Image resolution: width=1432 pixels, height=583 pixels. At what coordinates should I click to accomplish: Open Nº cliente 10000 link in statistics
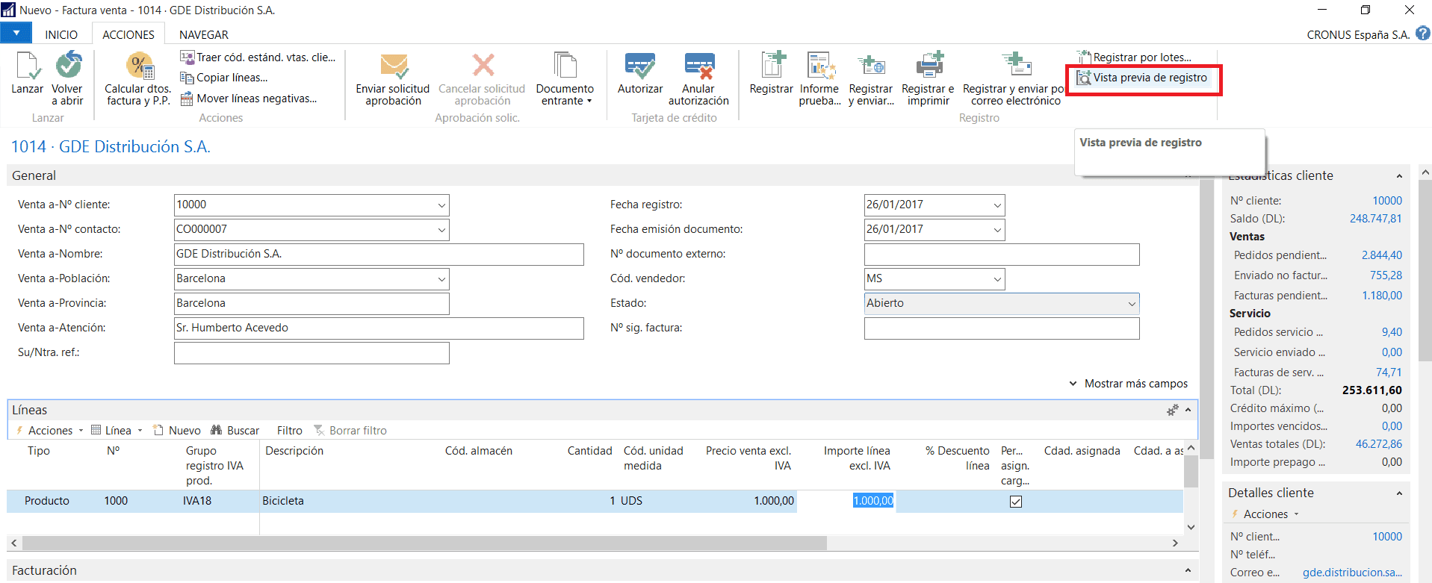point(1387,201)
